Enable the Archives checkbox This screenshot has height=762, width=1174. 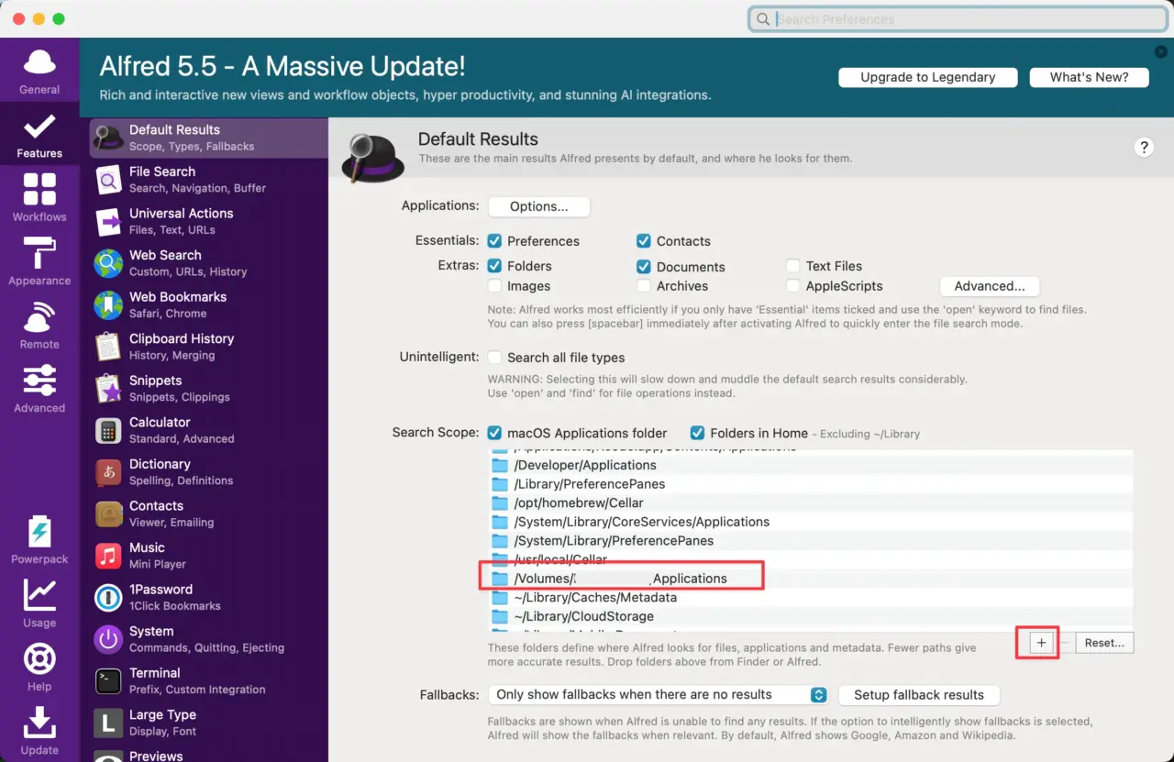tap(644, 286)
